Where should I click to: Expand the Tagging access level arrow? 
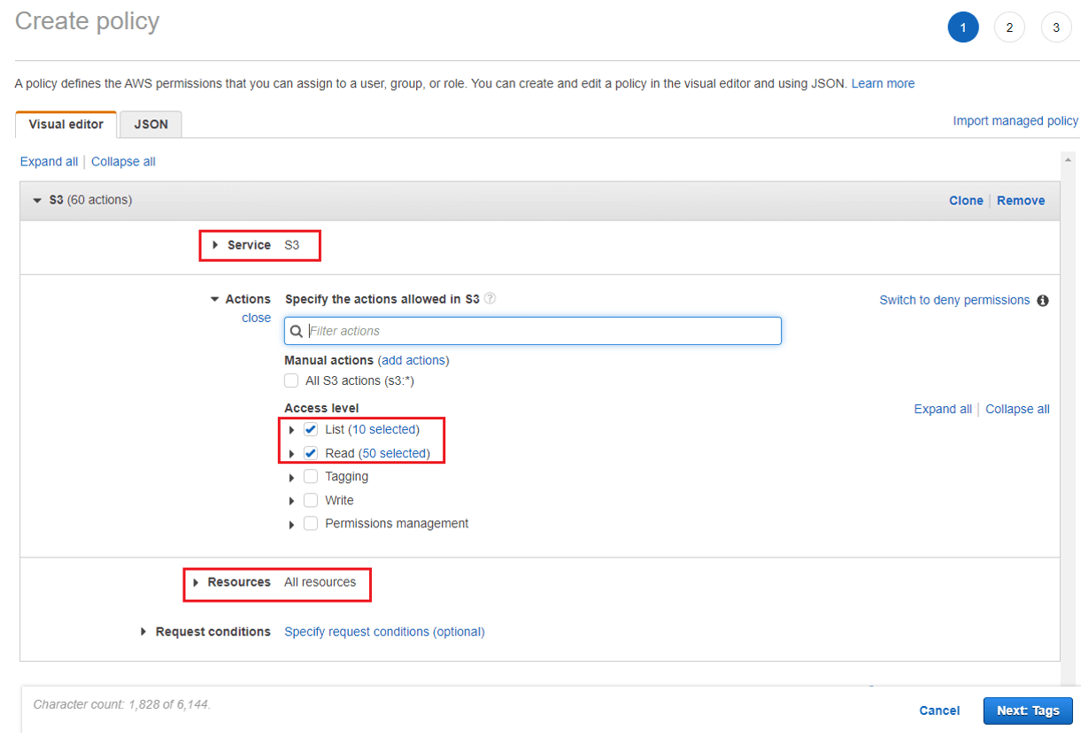(292, 477)
